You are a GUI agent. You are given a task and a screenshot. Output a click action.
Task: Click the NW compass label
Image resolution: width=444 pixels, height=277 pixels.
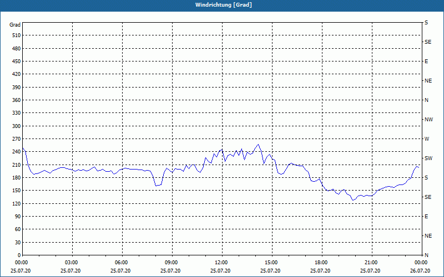click(x=428, y=120)
